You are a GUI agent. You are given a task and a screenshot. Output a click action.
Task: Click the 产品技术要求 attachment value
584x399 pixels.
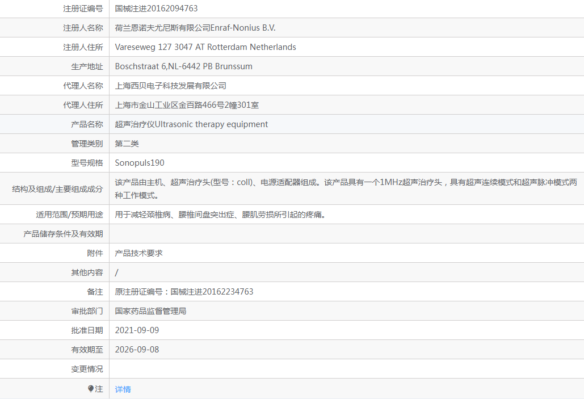138,254
